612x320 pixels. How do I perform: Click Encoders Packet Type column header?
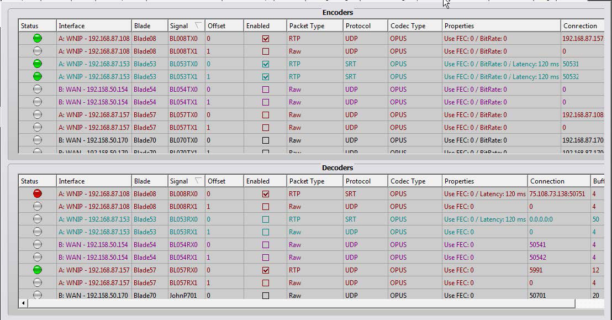(307, 26)
